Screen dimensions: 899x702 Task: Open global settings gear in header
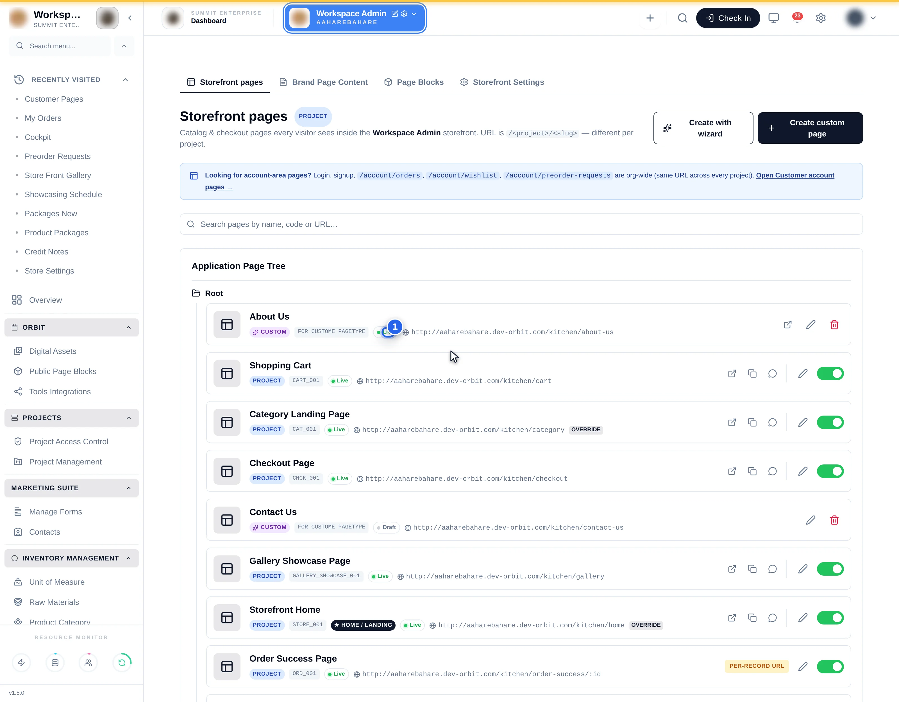pyautogui.click(x=821, y=18)
